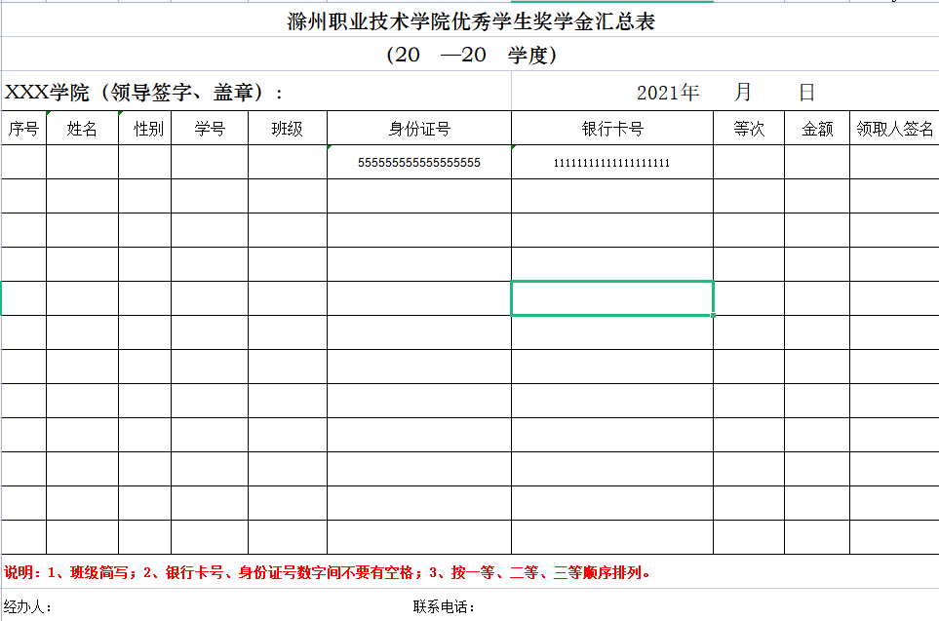Viewport: 939px width, 621px height.
Task: Click the 经办人 cell at the bottom
Action: coord(29,607)
